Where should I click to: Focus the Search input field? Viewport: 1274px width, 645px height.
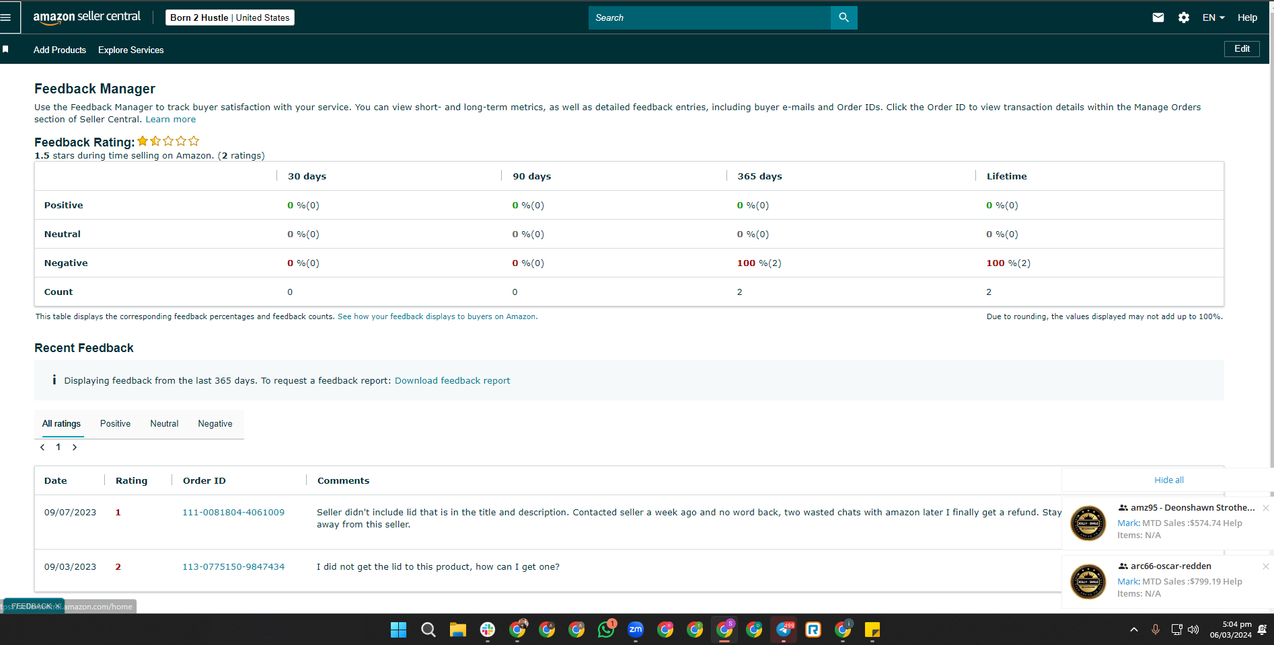click(x=710, y=17)
